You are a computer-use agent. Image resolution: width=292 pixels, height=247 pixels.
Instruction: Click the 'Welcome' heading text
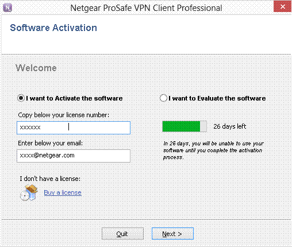(36, 68)
